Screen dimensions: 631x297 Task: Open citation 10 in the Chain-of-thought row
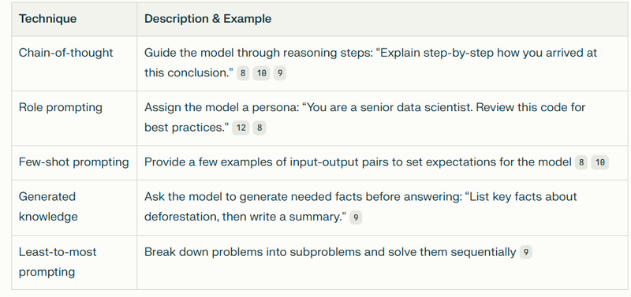coord(261,73)
